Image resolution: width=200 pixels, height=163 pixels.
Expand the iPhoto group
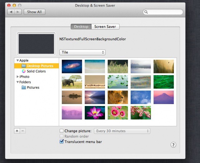click(18, 77)
